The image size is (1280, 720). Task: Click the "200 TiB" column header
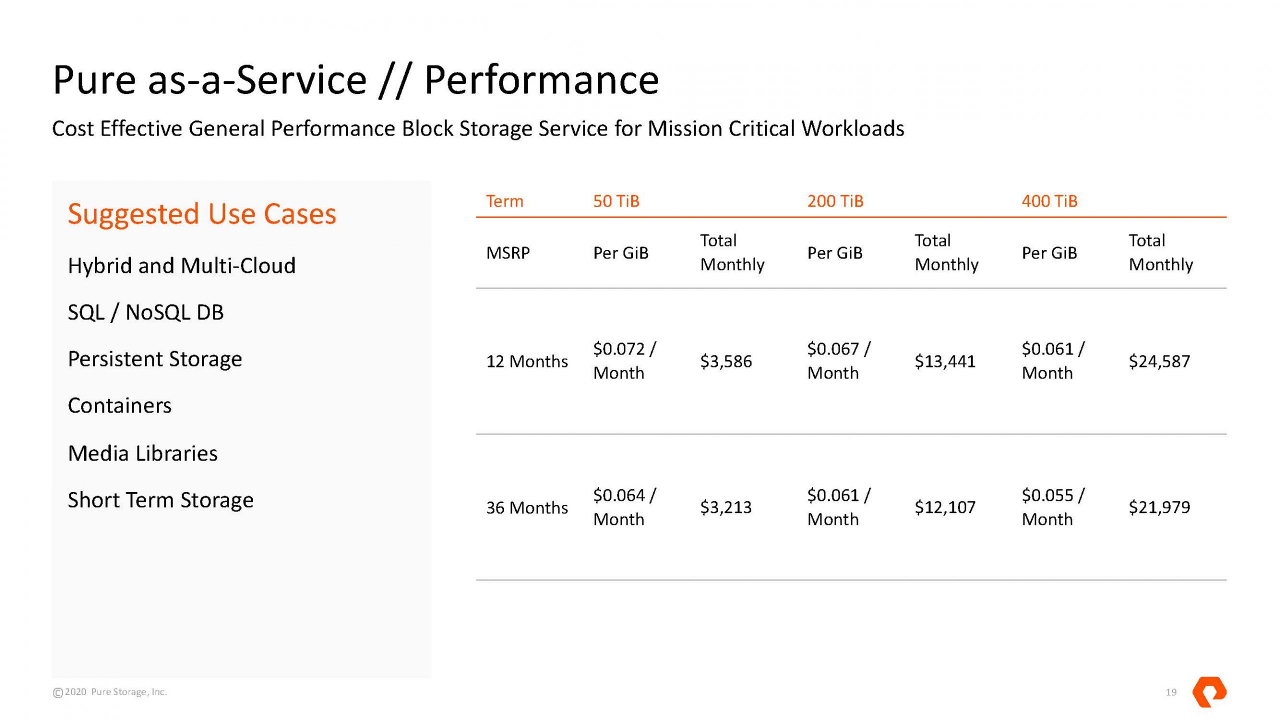835,201
